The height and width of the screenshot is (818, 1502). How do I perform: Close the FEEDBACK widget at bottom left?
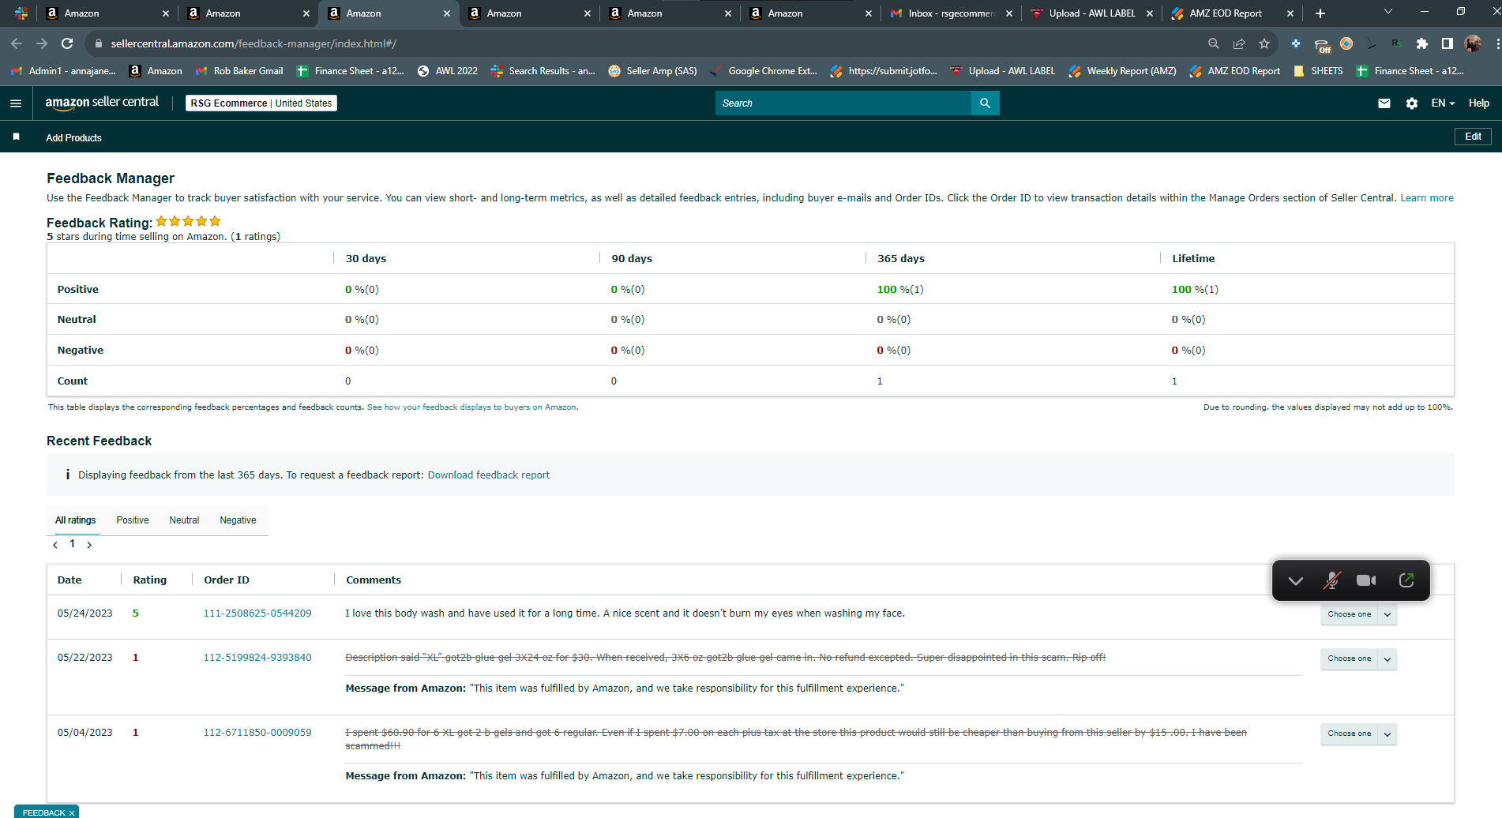click(x=72, y=813)
